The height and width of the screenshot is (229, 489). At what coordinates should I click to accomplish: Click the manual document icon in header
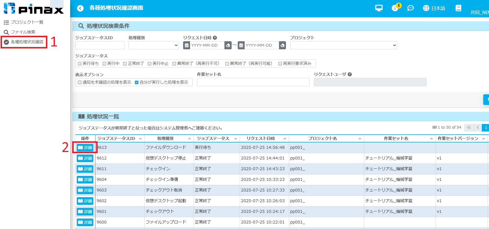click(458, 8)
